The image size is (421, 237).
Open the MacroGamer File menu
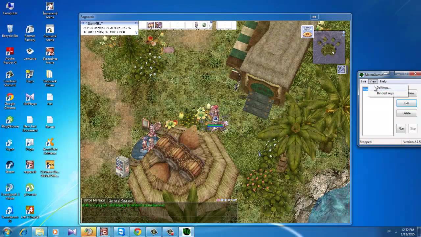point(363,81)
